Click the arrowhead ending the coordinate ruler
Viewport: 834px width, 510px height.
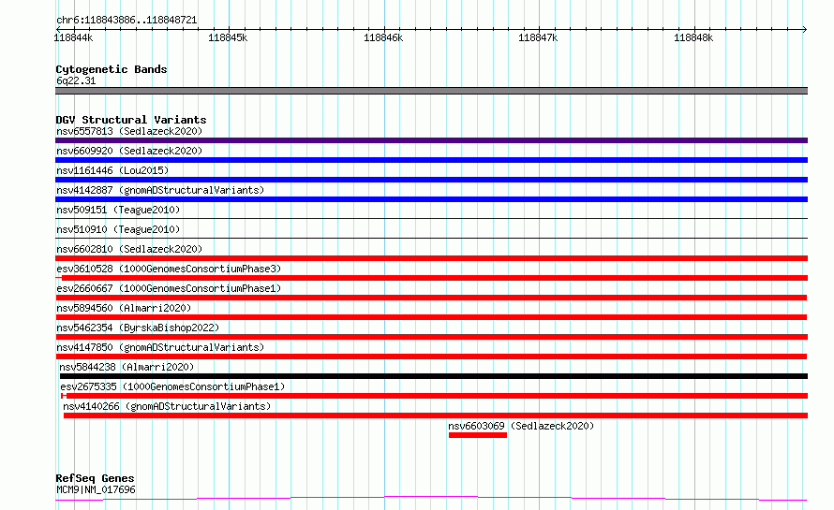coord(805,29)
